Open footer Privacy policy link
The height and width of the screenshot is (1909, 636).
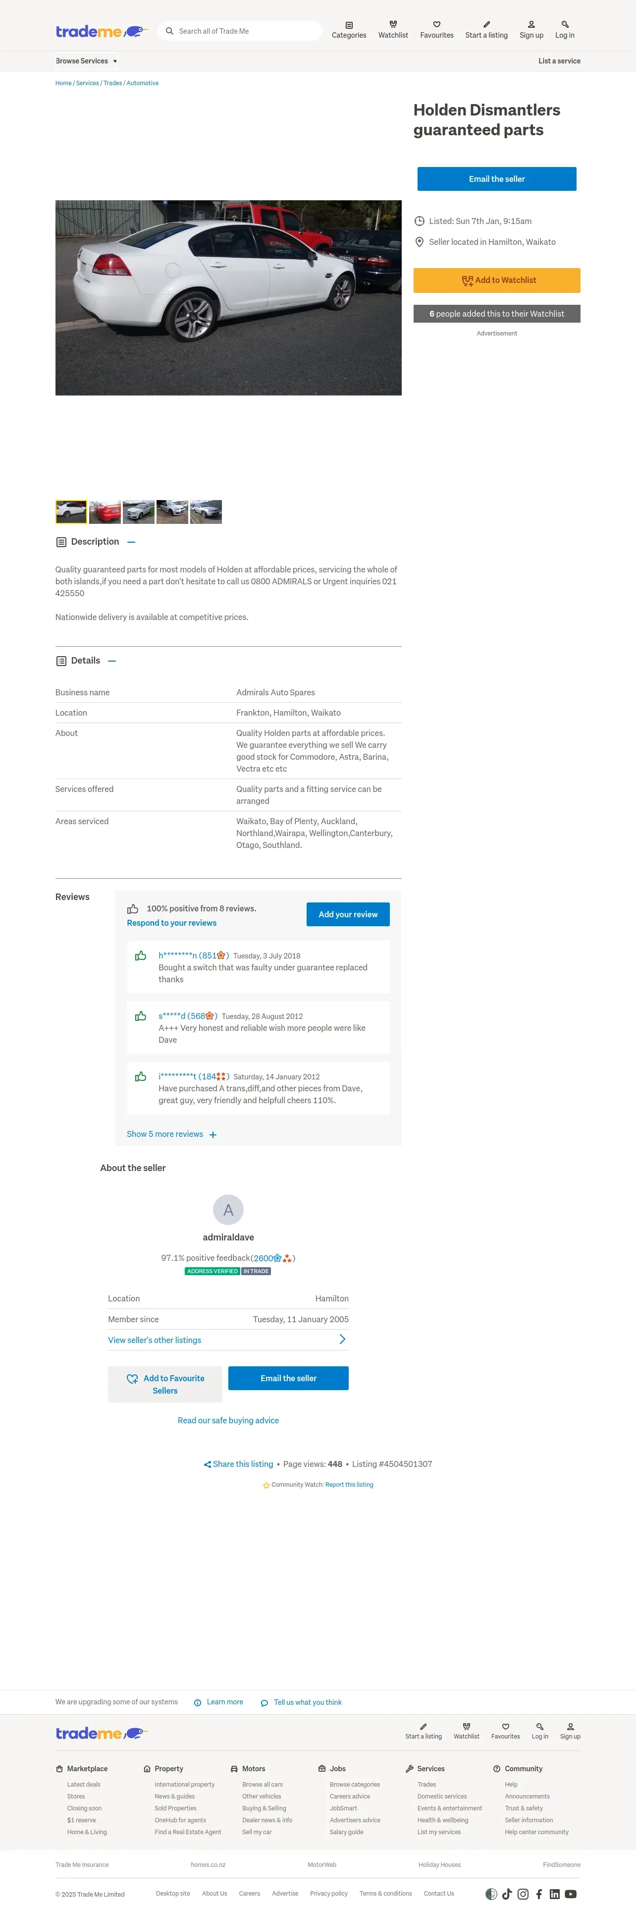[329, 1894]
